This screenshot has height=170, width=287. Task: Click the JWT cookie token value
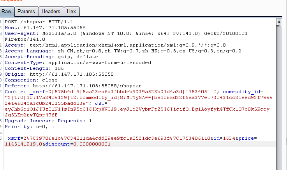139,112
